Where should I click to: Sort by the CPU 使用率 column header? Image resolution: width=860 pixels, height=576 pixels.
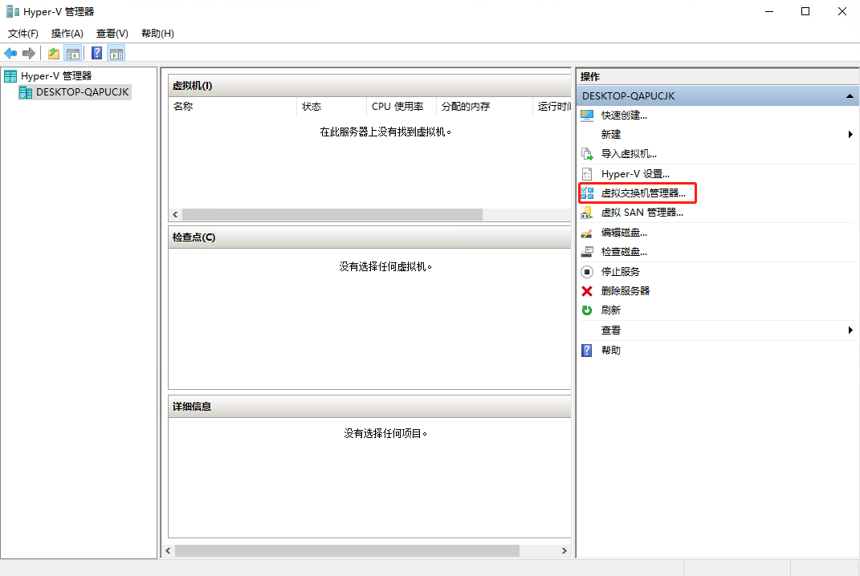coord(401,107)
